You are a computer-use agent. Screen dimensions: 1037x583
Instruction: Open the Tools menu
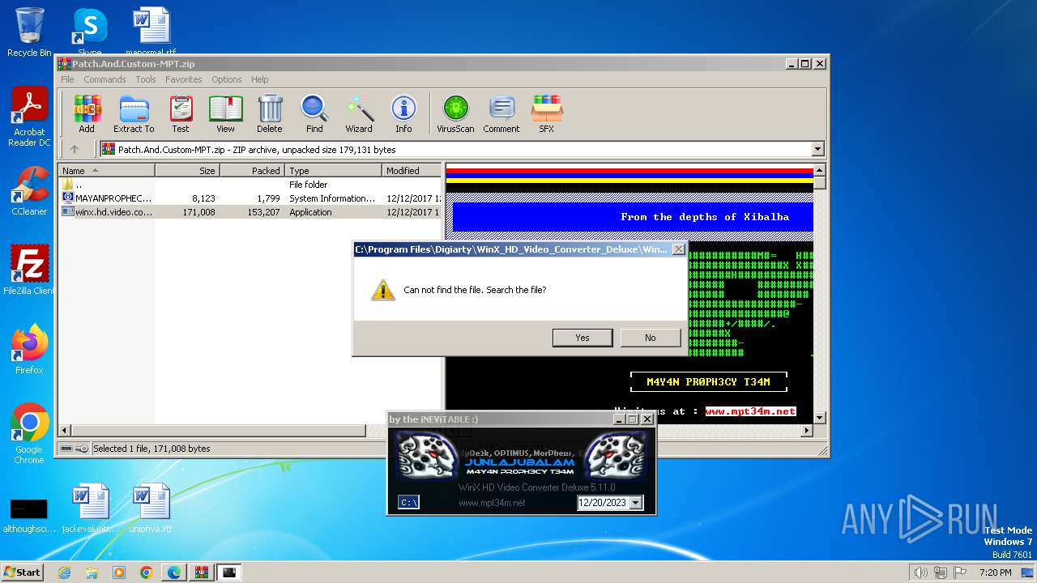(x=146, y=79)
